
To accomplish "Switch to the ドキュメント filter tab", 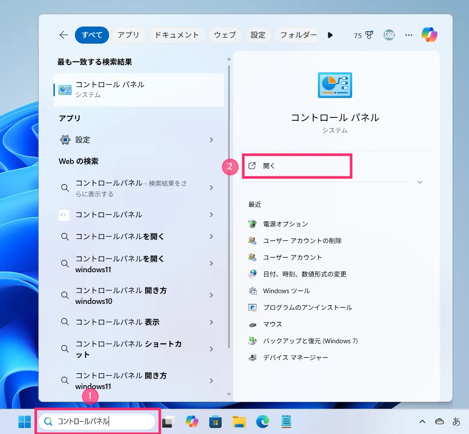I will coord(176,35).
